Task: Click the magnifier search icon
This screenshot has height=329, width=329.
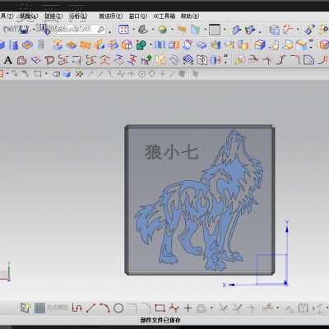Action: 101,30
